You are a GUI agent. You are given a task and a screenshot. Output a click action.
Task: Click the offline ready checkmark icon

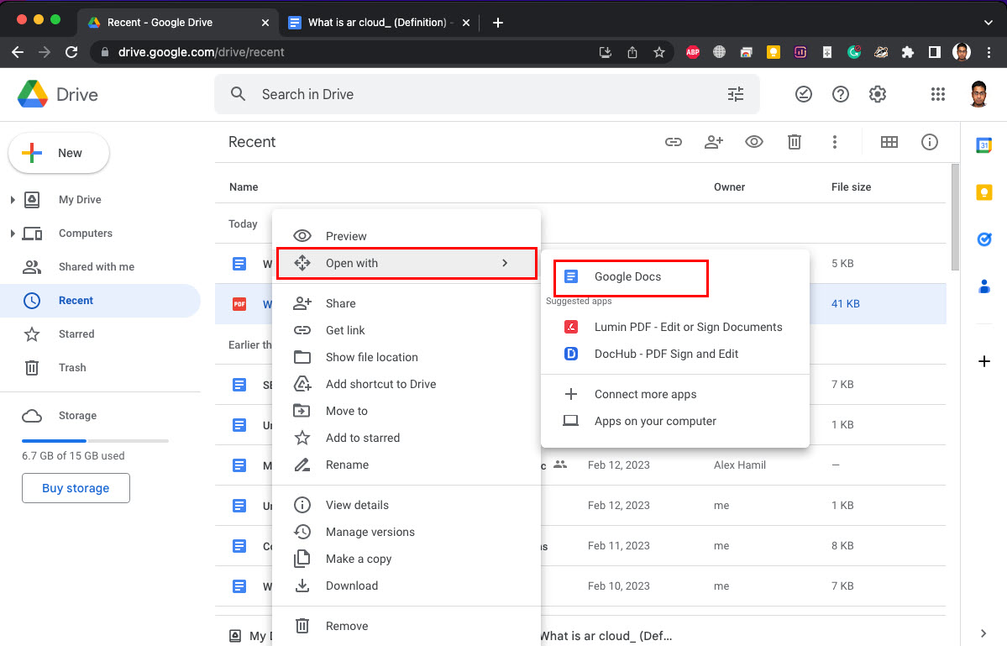pyautogui.click(x=804, y=94)
